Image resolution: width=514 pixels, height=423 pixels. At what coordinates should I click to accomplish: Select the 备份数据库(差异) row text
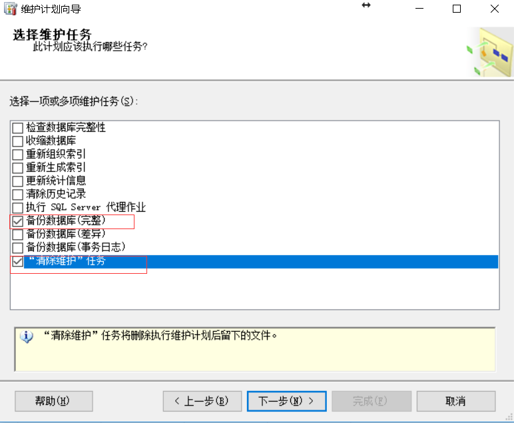pyautogui.click(x=66, y=234)
